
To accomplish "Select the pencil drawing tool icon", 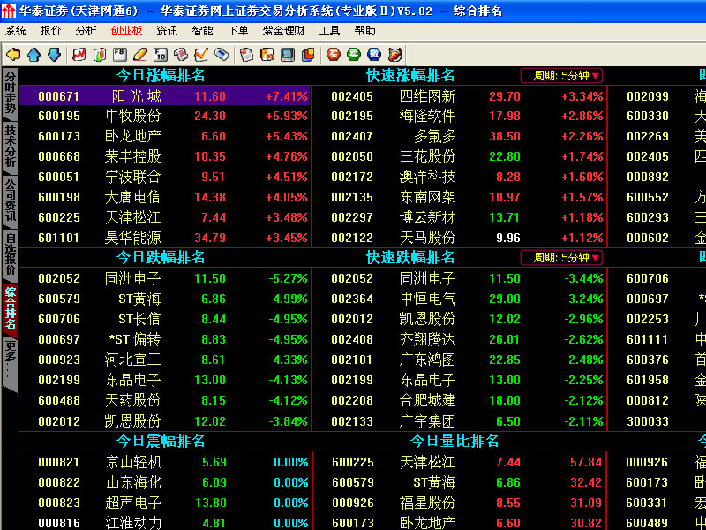I will [140, 55].
